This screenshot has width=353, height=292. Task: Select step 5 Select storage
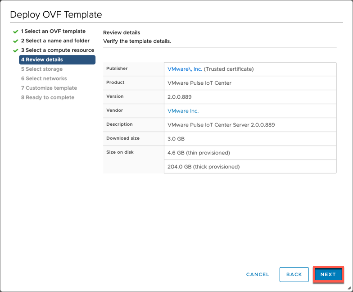point(42,69)
